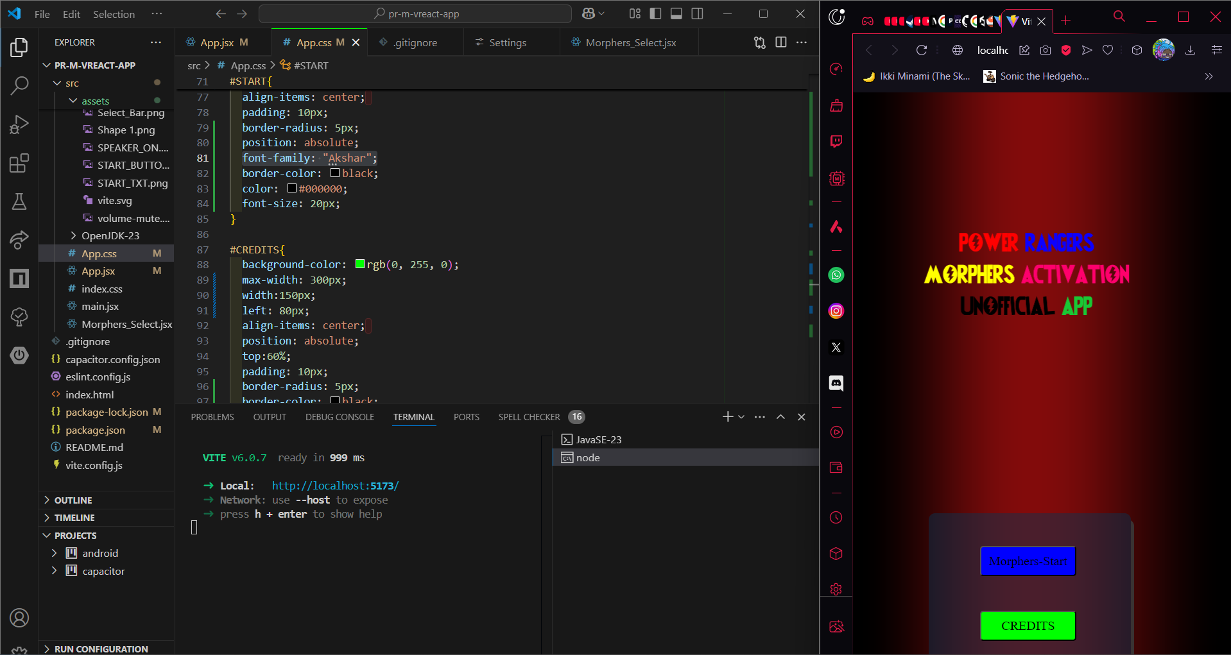This screenshot has width=1231, height=655.
Task: Maximize the panel with the chevron-up icon
Action: coord(780,417)
